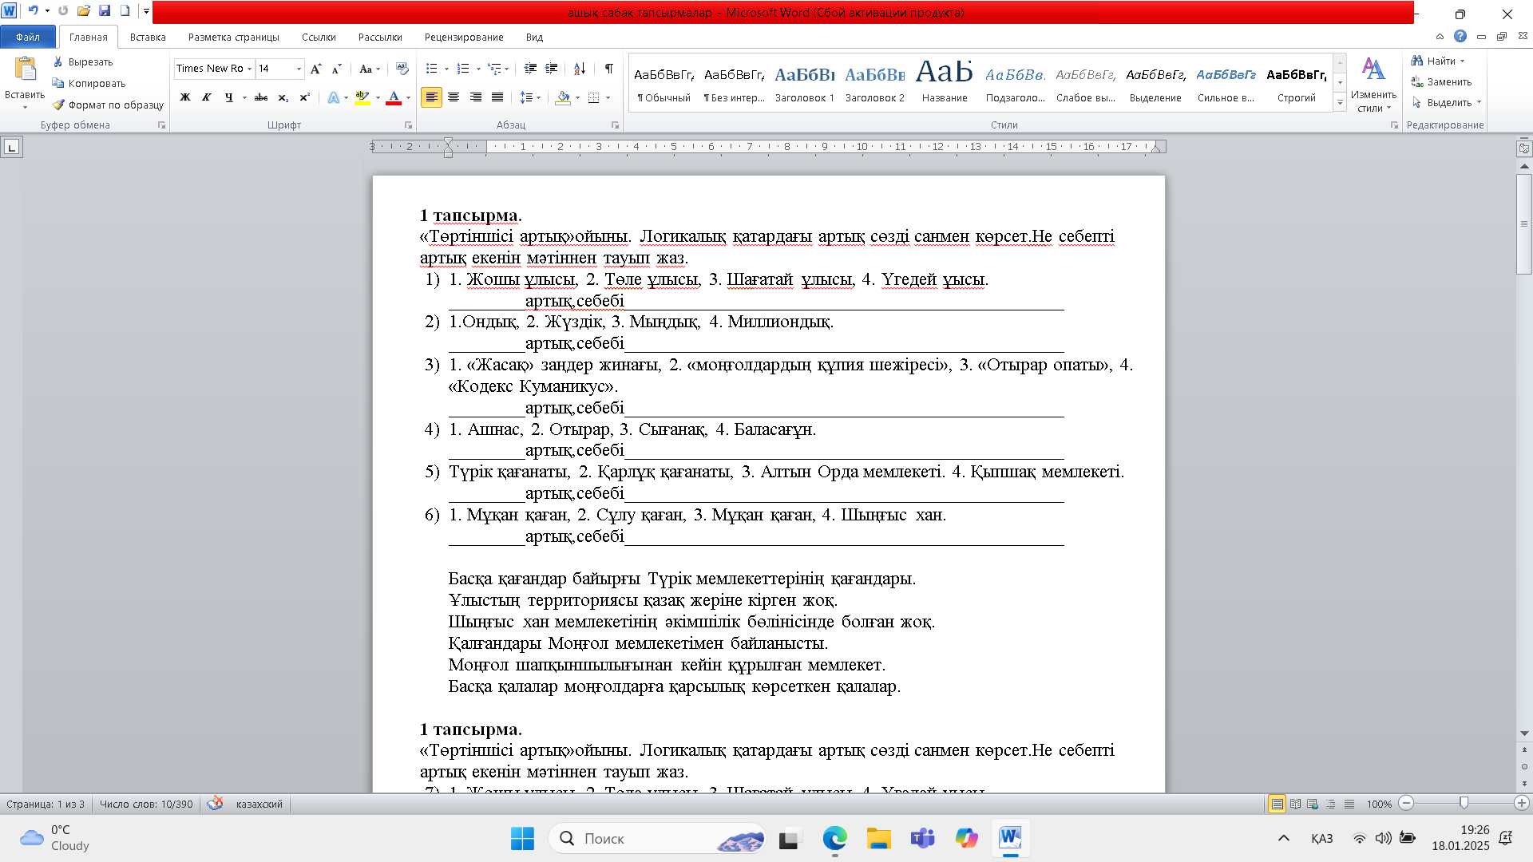
Task: Open the Times New Roman font dropdown
Action: click(249, 69)
